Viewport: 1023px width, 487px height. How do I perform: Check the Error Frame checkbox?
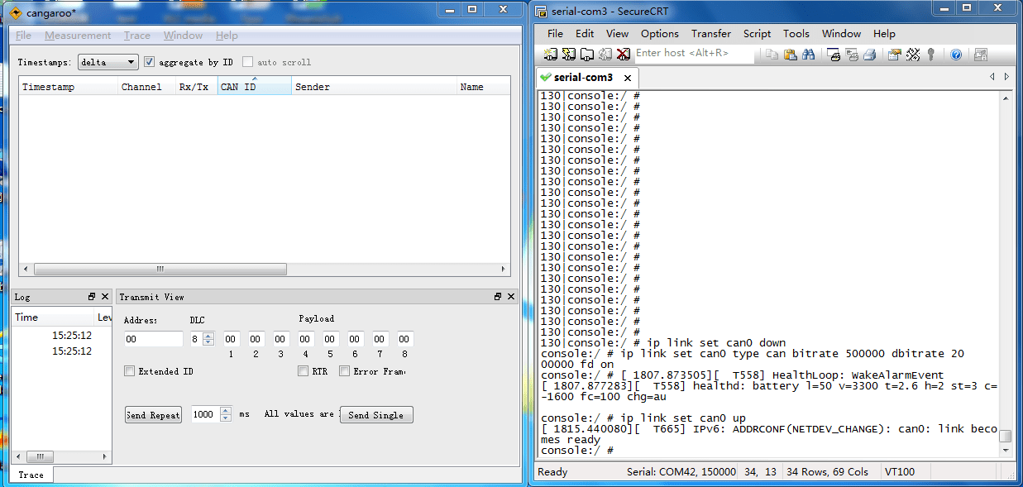point(344,371)
